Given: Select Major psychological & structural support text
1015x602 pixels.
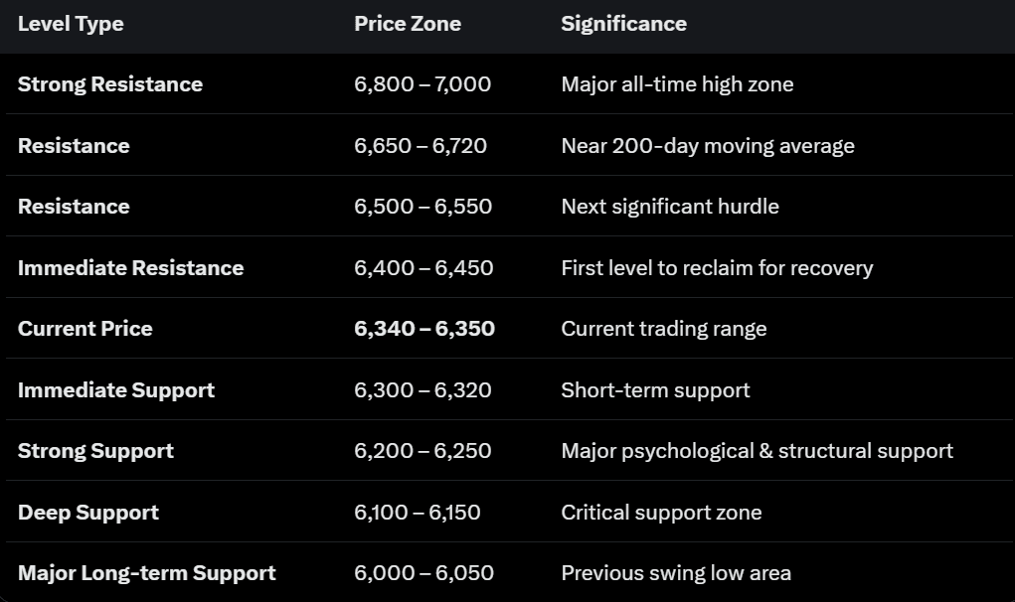Looking at the screenshot, I should (x=757, y=451).
